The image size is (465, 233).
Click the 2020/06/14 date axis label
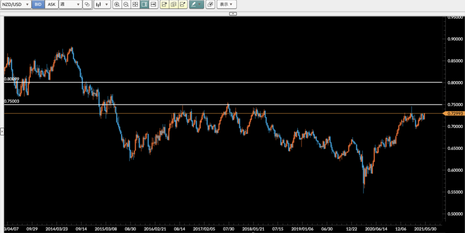point(376,229)
